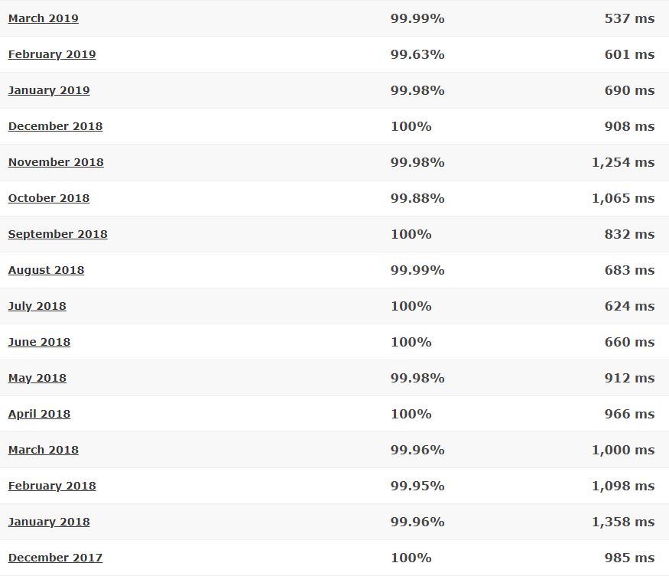This screenshot has width=669, height=576.
Task: Click the 99.63% uptime value
Action: point(417,54)
